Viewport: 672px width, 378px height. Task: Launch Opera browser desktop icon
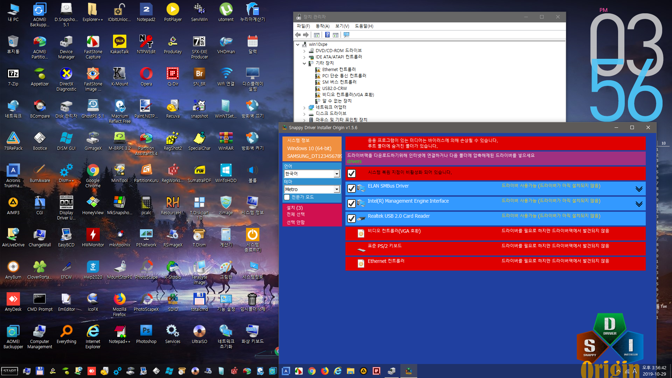[x=146, y=77]
